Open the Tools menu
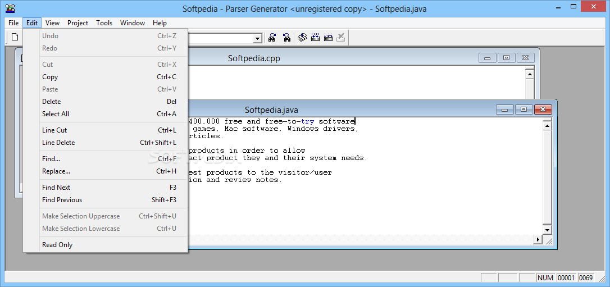 104,23
